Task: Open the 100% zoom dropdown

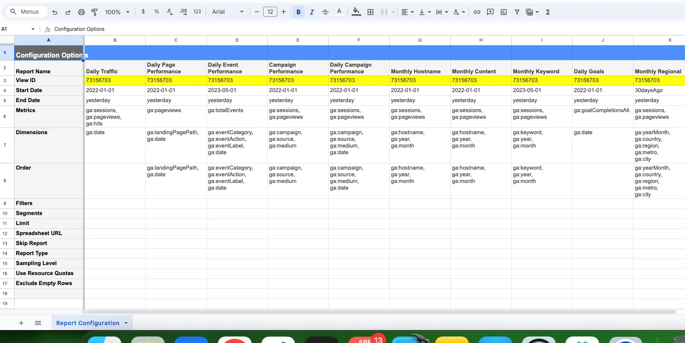Action: click(x=117, y=12)
